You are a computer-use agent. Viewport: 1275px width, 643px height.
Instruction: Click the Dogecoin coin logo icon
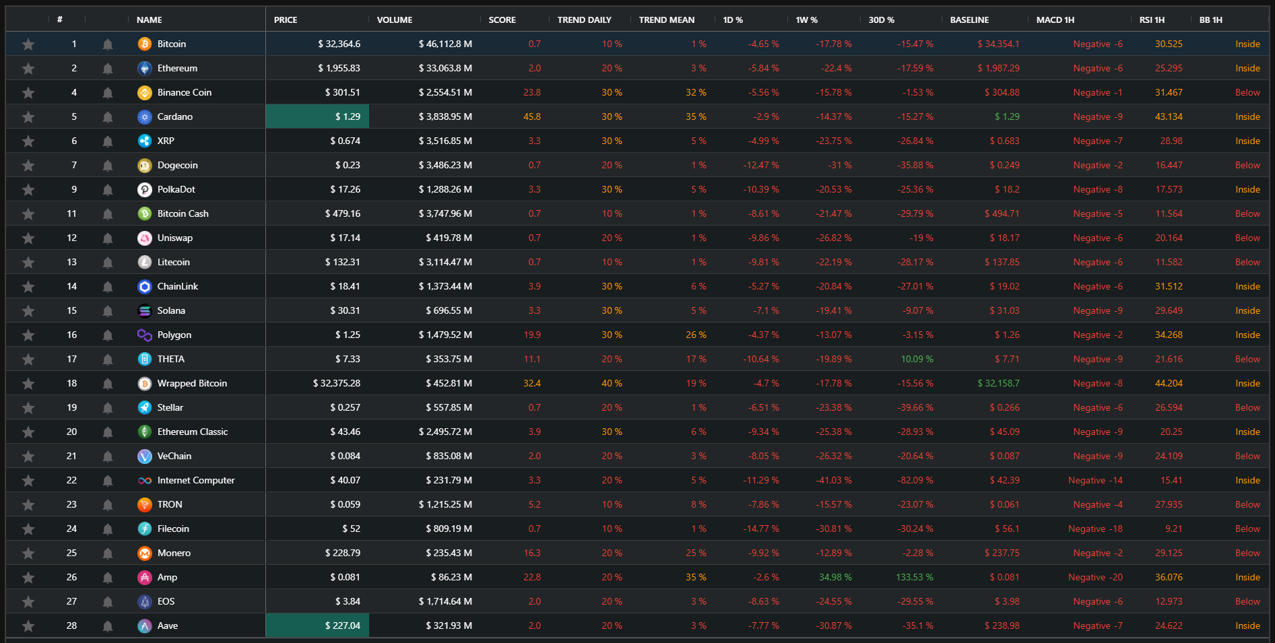144,165
